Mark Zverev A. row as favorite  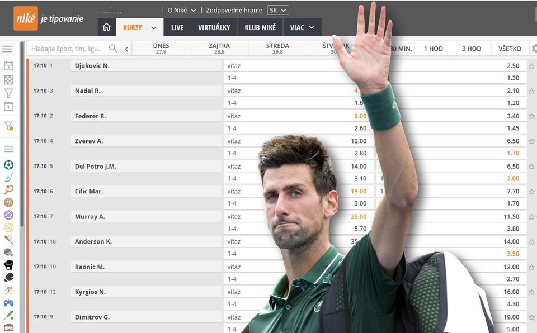pos(531,141)
